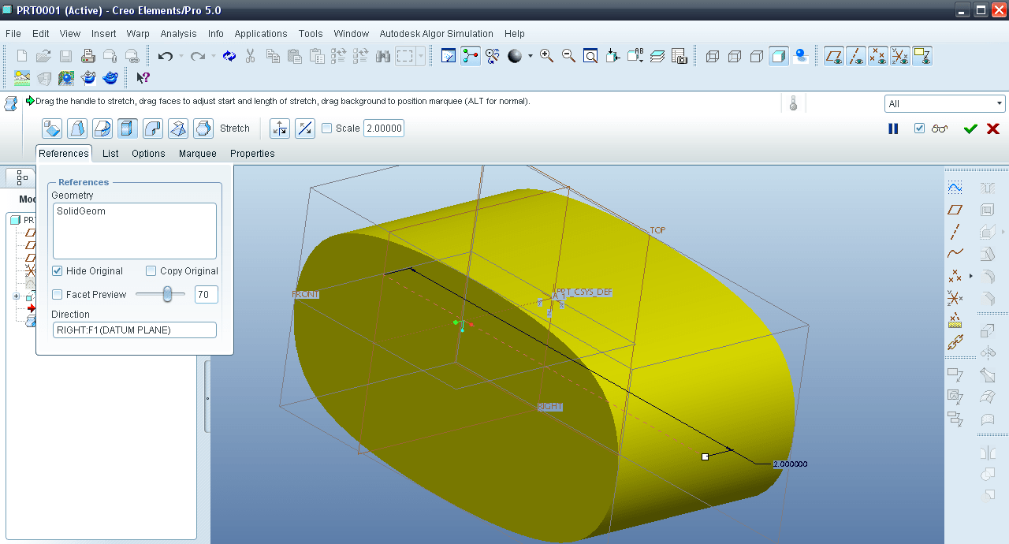Image resolution: width=1009 pixels, height=544 pixels.
Task: Click the Undo arrow icon
Action: pos(166,56)
